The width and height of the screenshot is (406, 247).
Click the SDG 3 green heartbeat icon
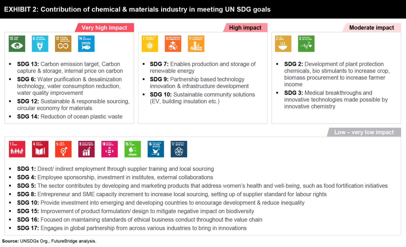click(x=306, y=44)
